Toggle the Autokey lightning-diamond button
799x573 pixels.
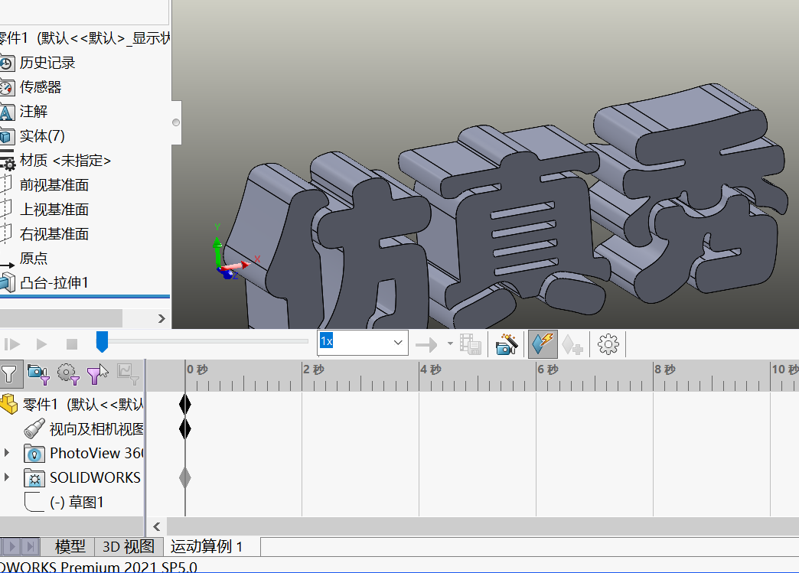543,343
